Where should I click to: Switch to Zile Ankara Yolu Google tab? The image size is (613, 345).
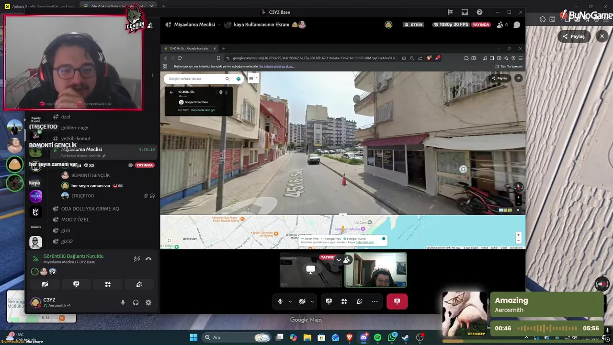[x=117, y=6]
